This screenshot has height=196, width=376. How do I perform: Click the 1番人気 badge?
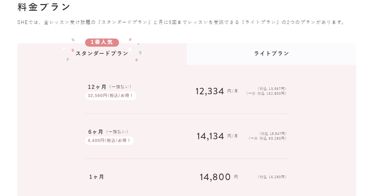(x=102, y=42)
